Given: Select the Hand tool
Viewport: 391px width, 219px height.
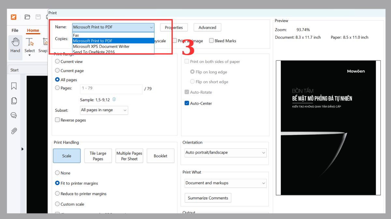Looking at the screenshot, I should [x=15, y=45].
